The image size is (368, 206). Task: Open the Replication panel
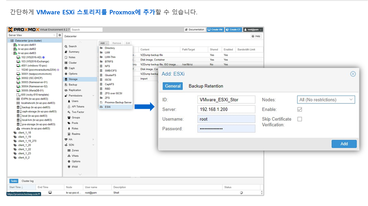[x=73, y=90]
